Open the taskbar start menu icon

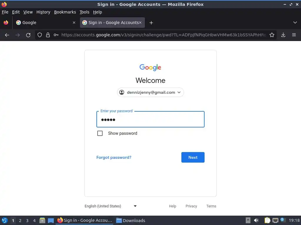(5, 220)
